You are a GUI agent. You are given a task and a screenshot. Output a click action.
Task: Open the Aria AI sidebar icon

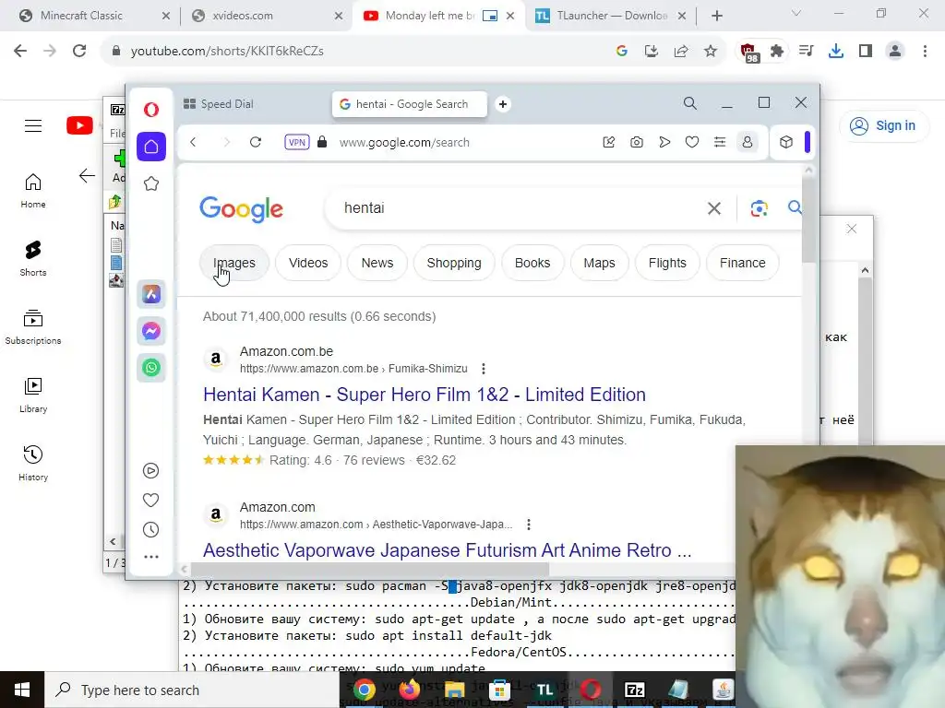151,294
